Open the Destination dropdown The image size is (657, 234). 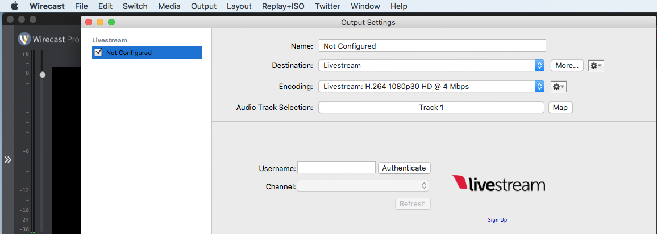pos(431,66)
